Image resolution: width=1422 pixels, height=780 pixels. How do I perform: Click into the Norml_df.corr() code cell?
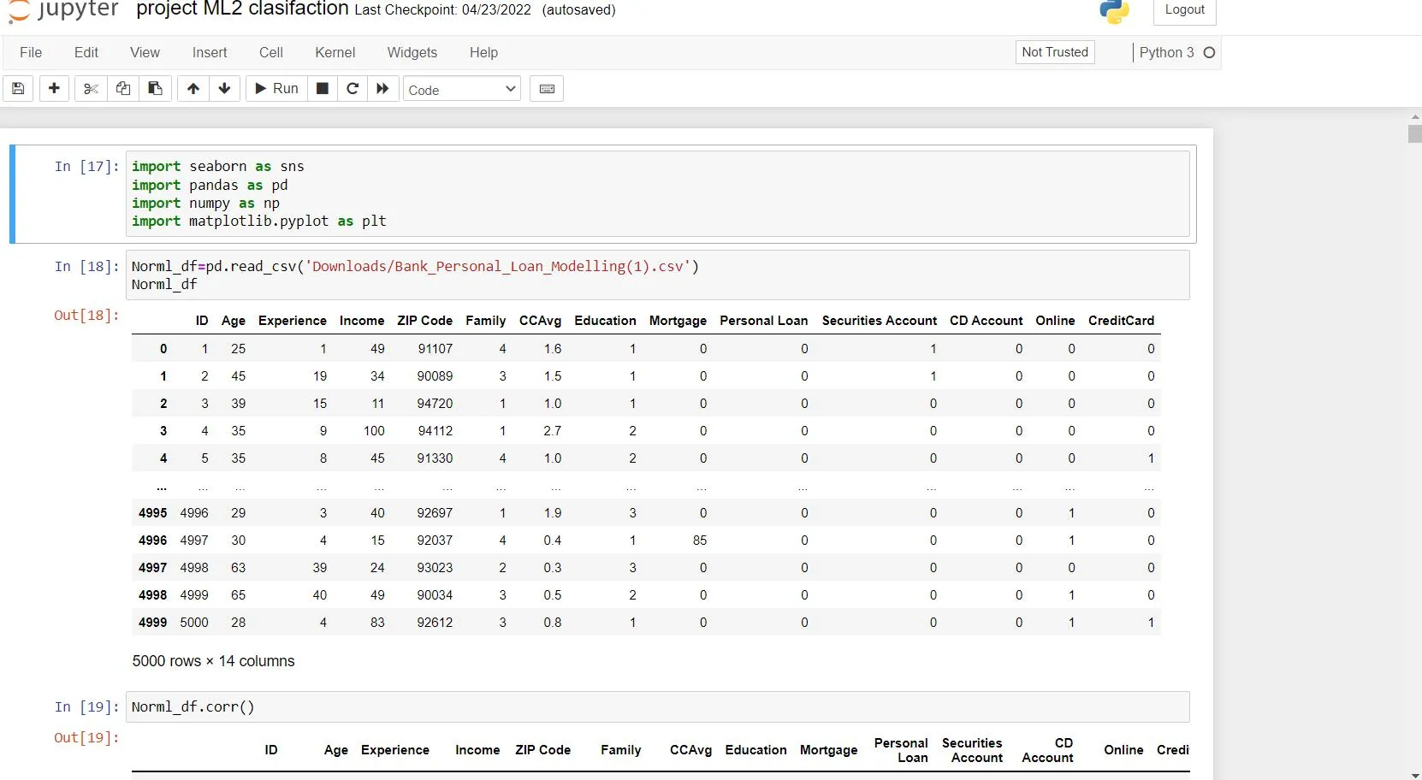(656, 707)
